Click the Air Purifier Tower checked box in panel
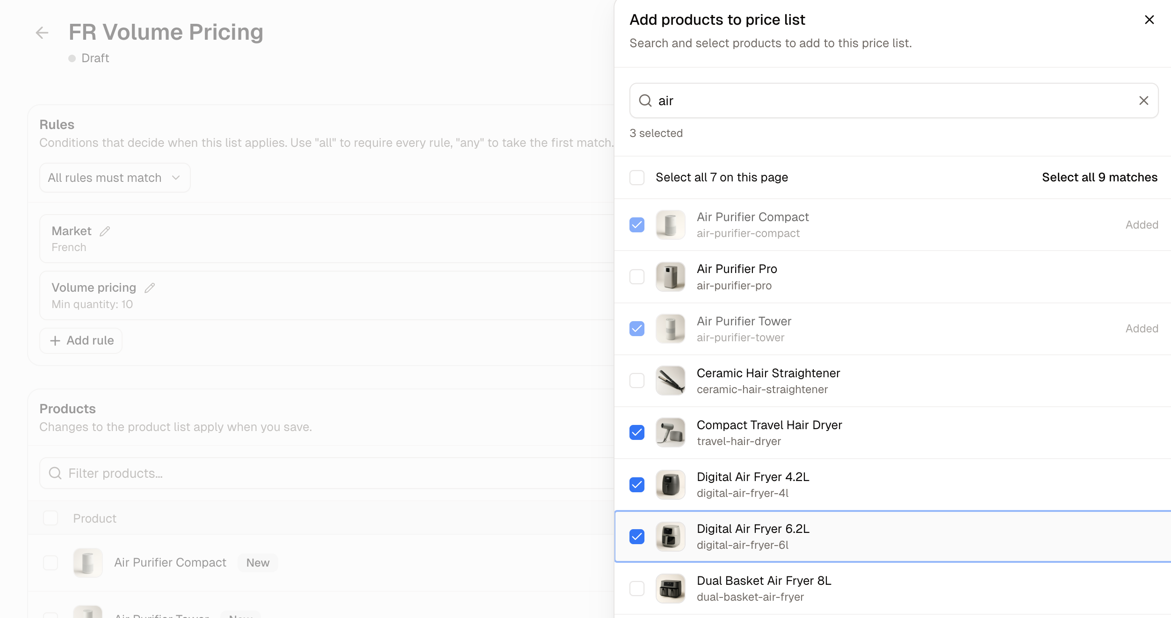Viewport: 1171px width, 618px height. [637, 329]
